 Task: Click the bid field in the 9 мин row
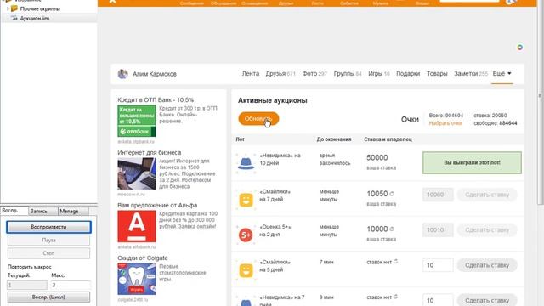(x=438, y=300)
